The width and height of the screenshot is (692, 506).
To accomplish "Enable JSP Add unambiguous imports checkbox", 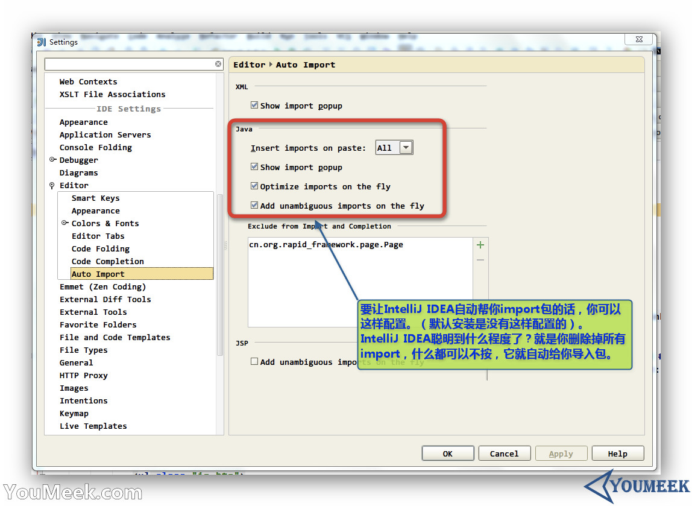I will pos(254,361).
